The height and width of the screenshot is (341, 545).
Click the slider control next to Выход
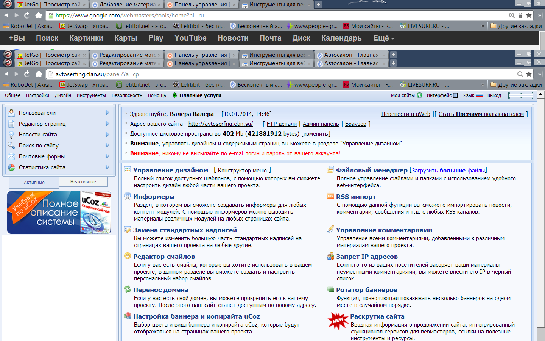pos(520,95)
